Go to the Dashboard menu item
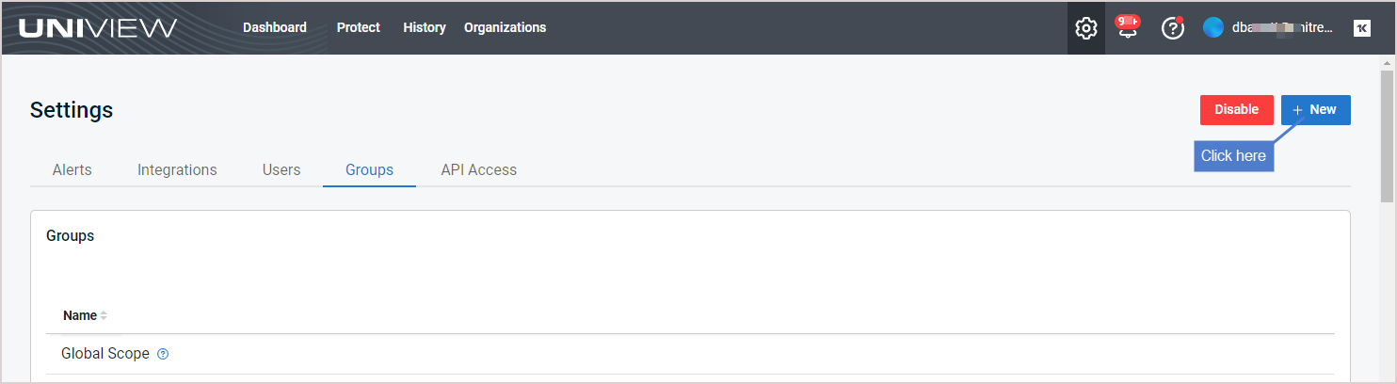This screenshot has width=1397, height=384. click(x=275, y=27)
